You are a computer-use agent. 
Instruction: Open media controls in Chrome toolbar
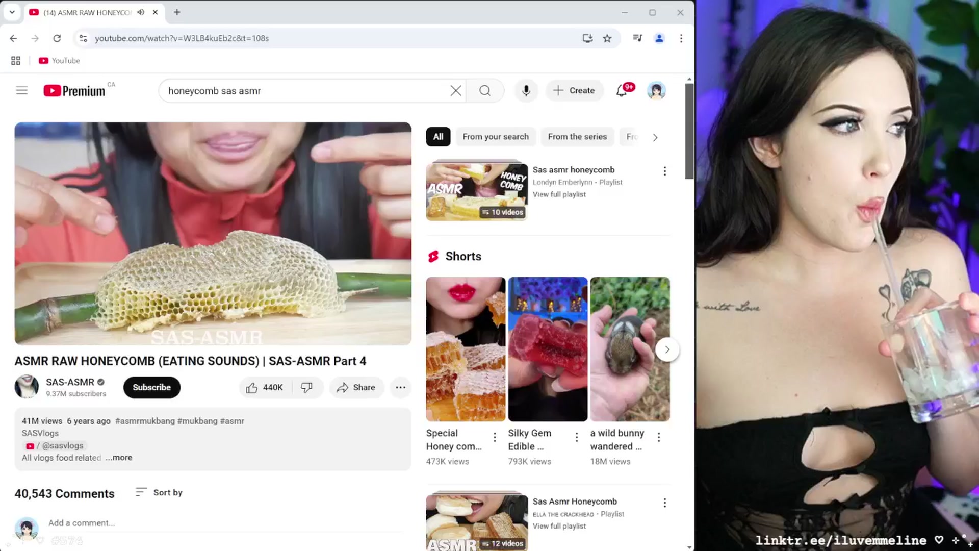637,38
